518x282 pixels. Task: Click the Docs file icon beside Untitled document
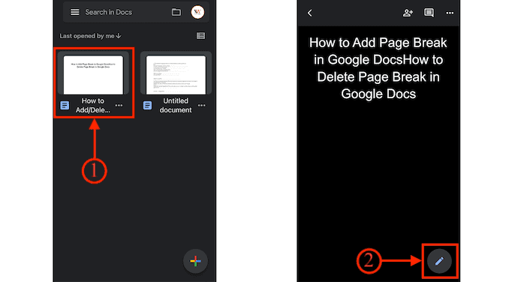(x=147, y=105)
